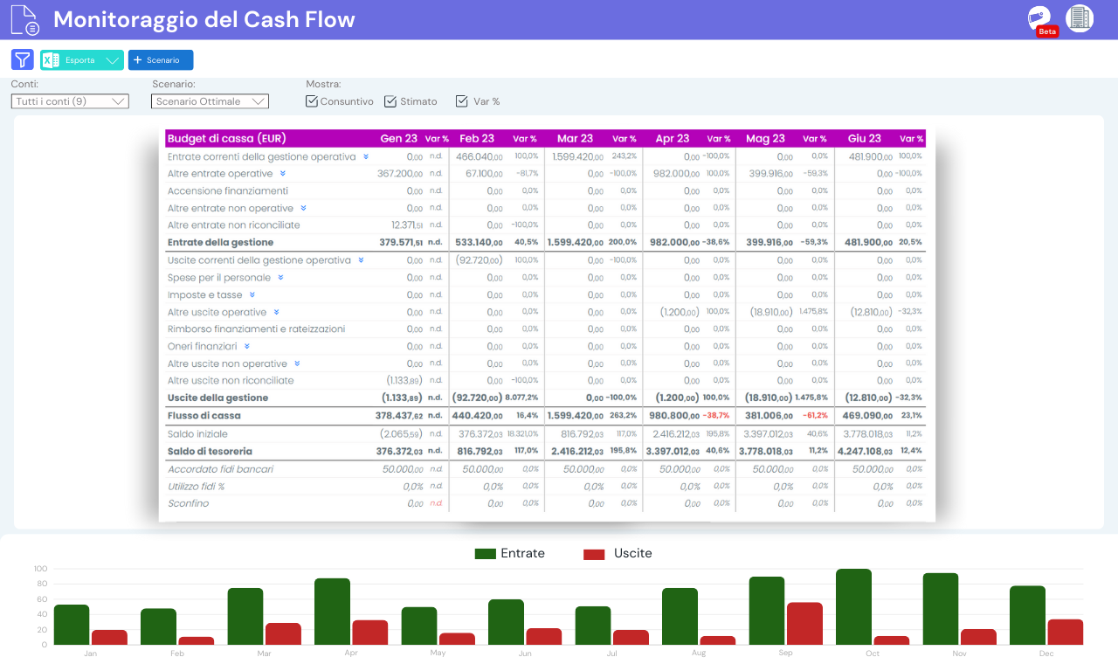The width and height of the screenshot is (1118, 671).
Task: Open the Esporta dropdown arrow
Action: pyautogui.click(x=112, y=60)
